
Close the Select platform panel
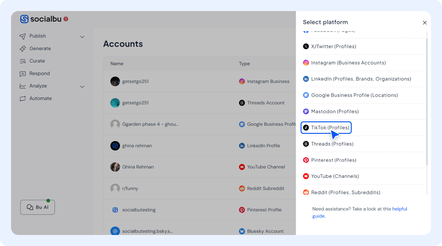tap(425, 23)
